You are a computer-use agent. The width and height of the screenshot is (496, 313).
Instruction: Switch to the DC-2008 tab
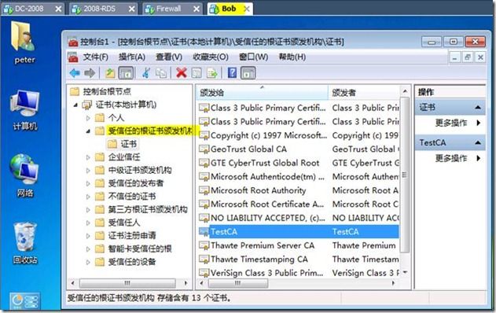(33, 9)
